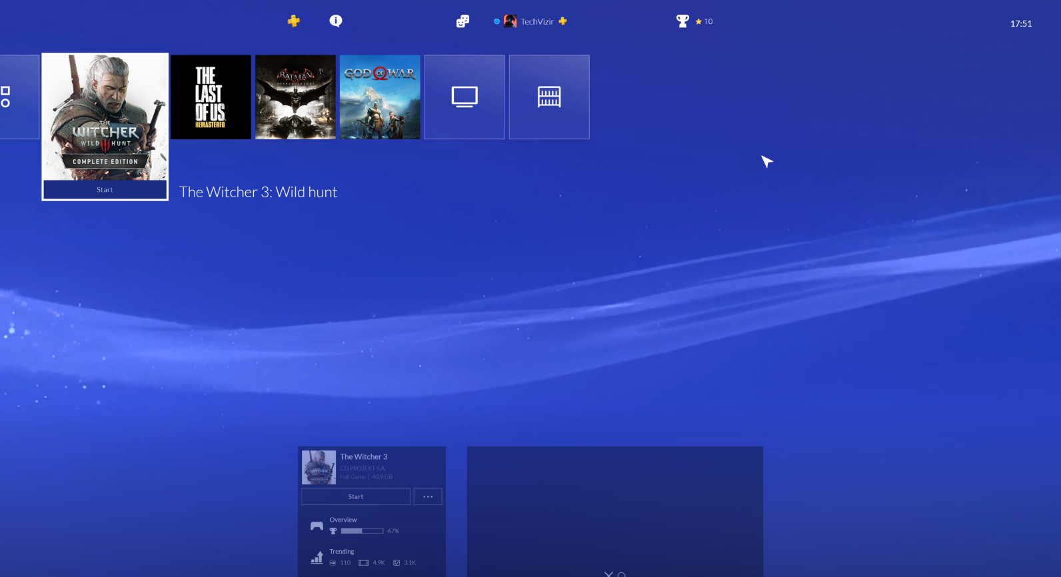1061x577 pixels.
Task: Open the Overview controller icon
Action: pos(317,526)
